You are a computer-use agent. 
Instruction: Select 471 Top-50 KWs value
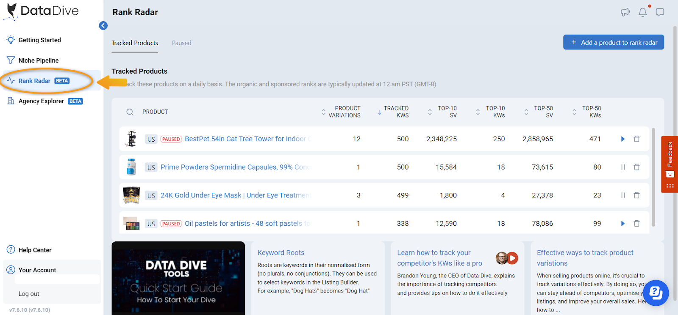tap(595, 139)
